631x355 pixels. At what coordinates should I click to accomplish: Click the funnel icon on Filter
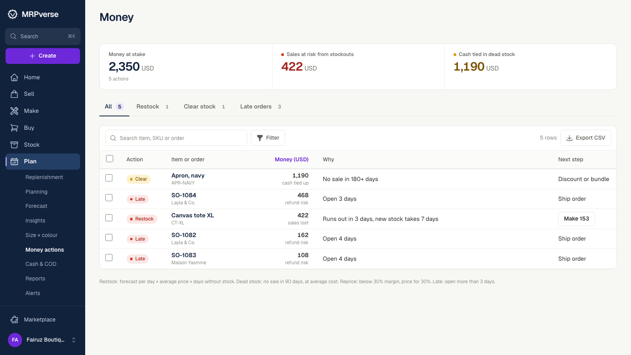pyautogui.click(x=260, y=138)
